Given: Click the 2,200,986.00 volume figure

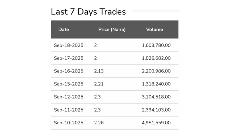Looking at the screenshot, I should tap(156, 71).
